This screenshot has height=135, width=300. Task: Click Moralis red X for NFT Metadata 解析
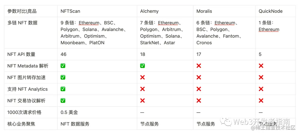[199, 66]
